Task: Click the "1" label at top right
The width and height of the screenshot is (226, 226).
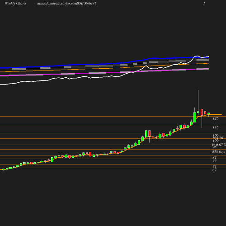Action: pyautogui.click(x=204, y=4)
